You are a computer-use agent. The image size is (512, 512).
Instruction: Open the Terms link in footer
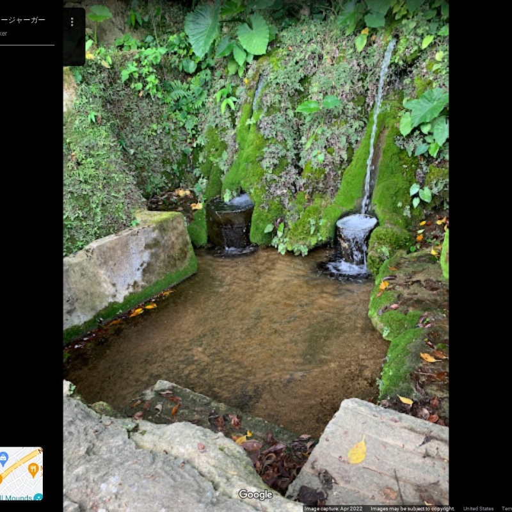[506, 509]
